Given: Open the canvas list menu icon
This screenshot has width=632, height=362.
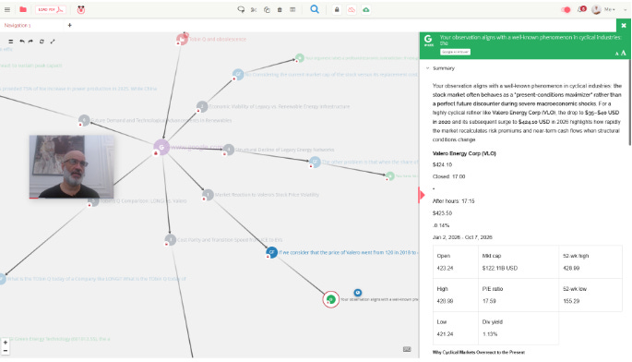Looking at the screenshot, I should click(11, 42).
